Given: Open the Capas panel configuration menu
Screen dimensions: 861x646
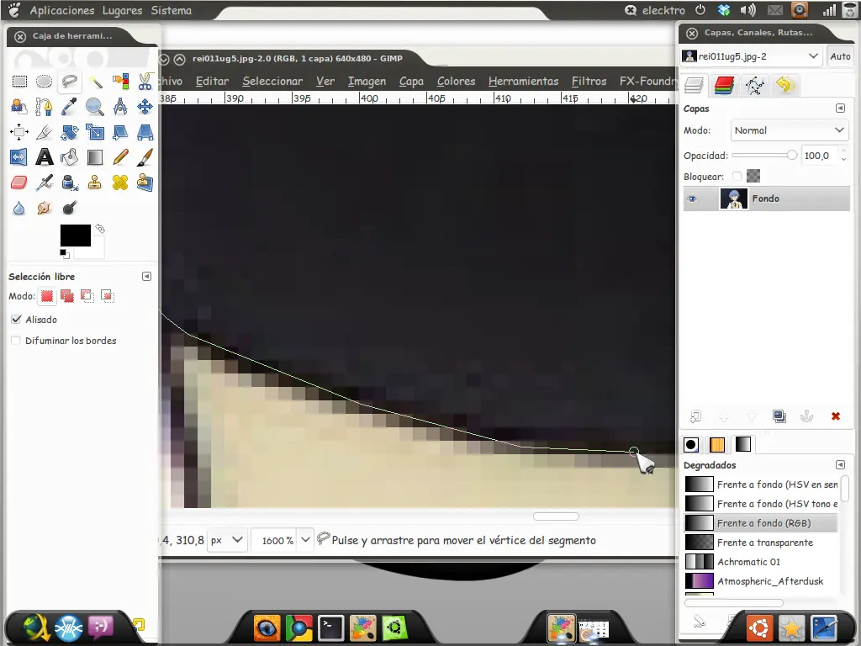Looking at the screenshot, I should click(840, 109).
